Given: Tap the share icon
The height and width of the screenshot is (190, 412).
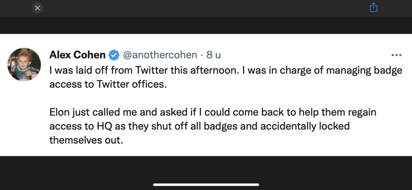Looking at the screenshot, I should [373, 7].
